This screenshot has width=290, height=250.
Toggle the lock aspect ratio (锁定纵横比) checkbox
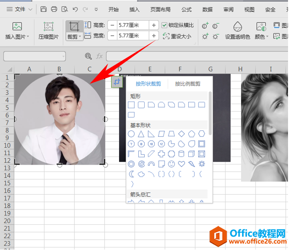[164, 25]
